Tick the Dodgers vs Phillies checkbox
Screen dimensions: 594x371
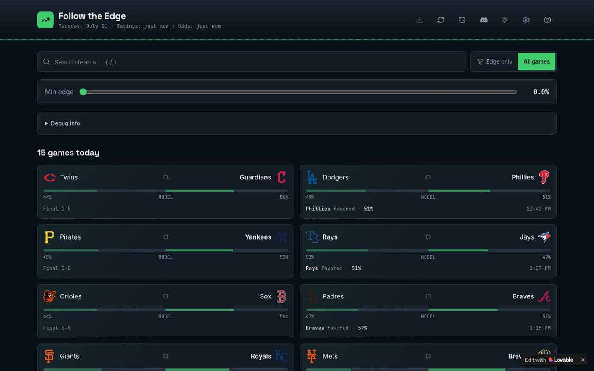pos(428,177)
